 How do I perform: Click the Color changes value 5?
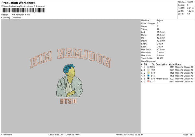click(157, 23)
